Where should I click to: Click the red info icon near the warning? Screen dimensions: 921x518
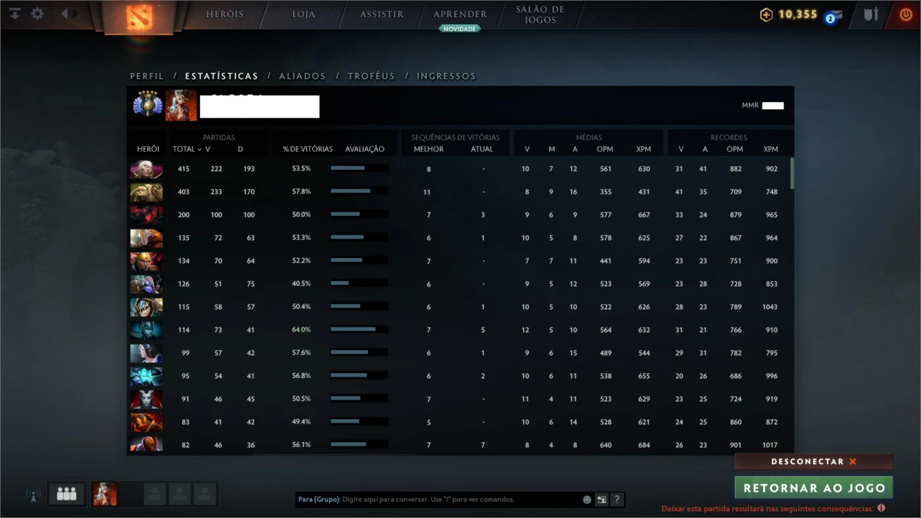coord(881,508)
